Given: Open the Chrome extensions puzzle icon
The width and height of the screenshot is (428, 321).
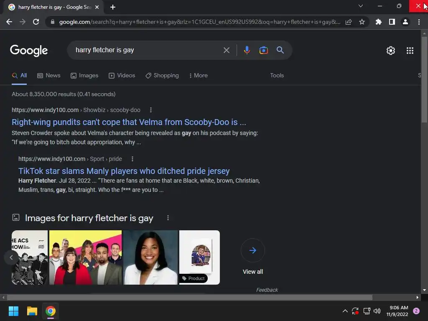Looking at the screenshot, I should [x=379, y=22].
